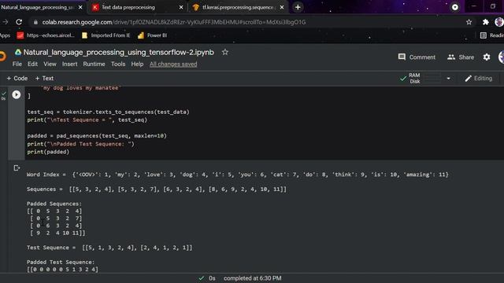Open the https--echoes.aircel bookmark
504x283 pixels.
click(x=46, y=35)
